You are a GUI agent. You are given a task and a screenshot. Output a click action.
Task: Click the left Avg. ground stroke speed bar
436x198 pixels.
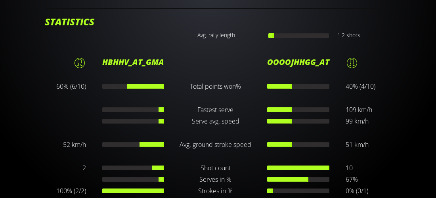click(x=133, y=145)
